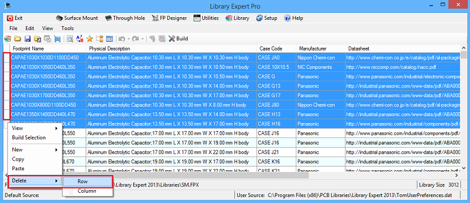
Task: Click the open folder toolbar icon
Action: pos(18,39)
